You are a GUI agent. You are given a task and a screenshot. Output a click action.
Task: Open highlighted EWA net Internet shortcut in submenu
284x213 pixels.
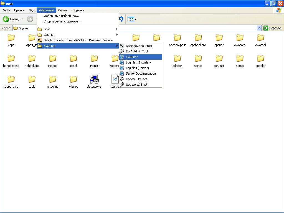coord(141,57)
